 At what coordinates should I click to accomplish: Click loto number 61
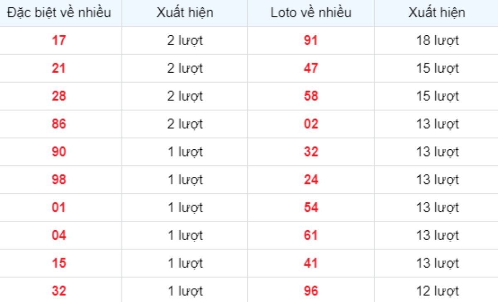click(x=311, y=235)
